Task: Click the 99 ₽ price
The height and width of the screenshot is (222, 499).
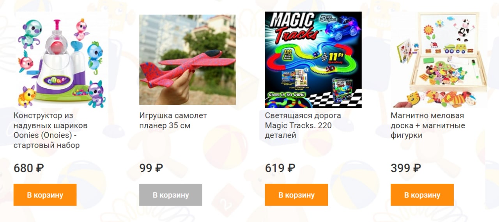Action: [x=151, y=168]
